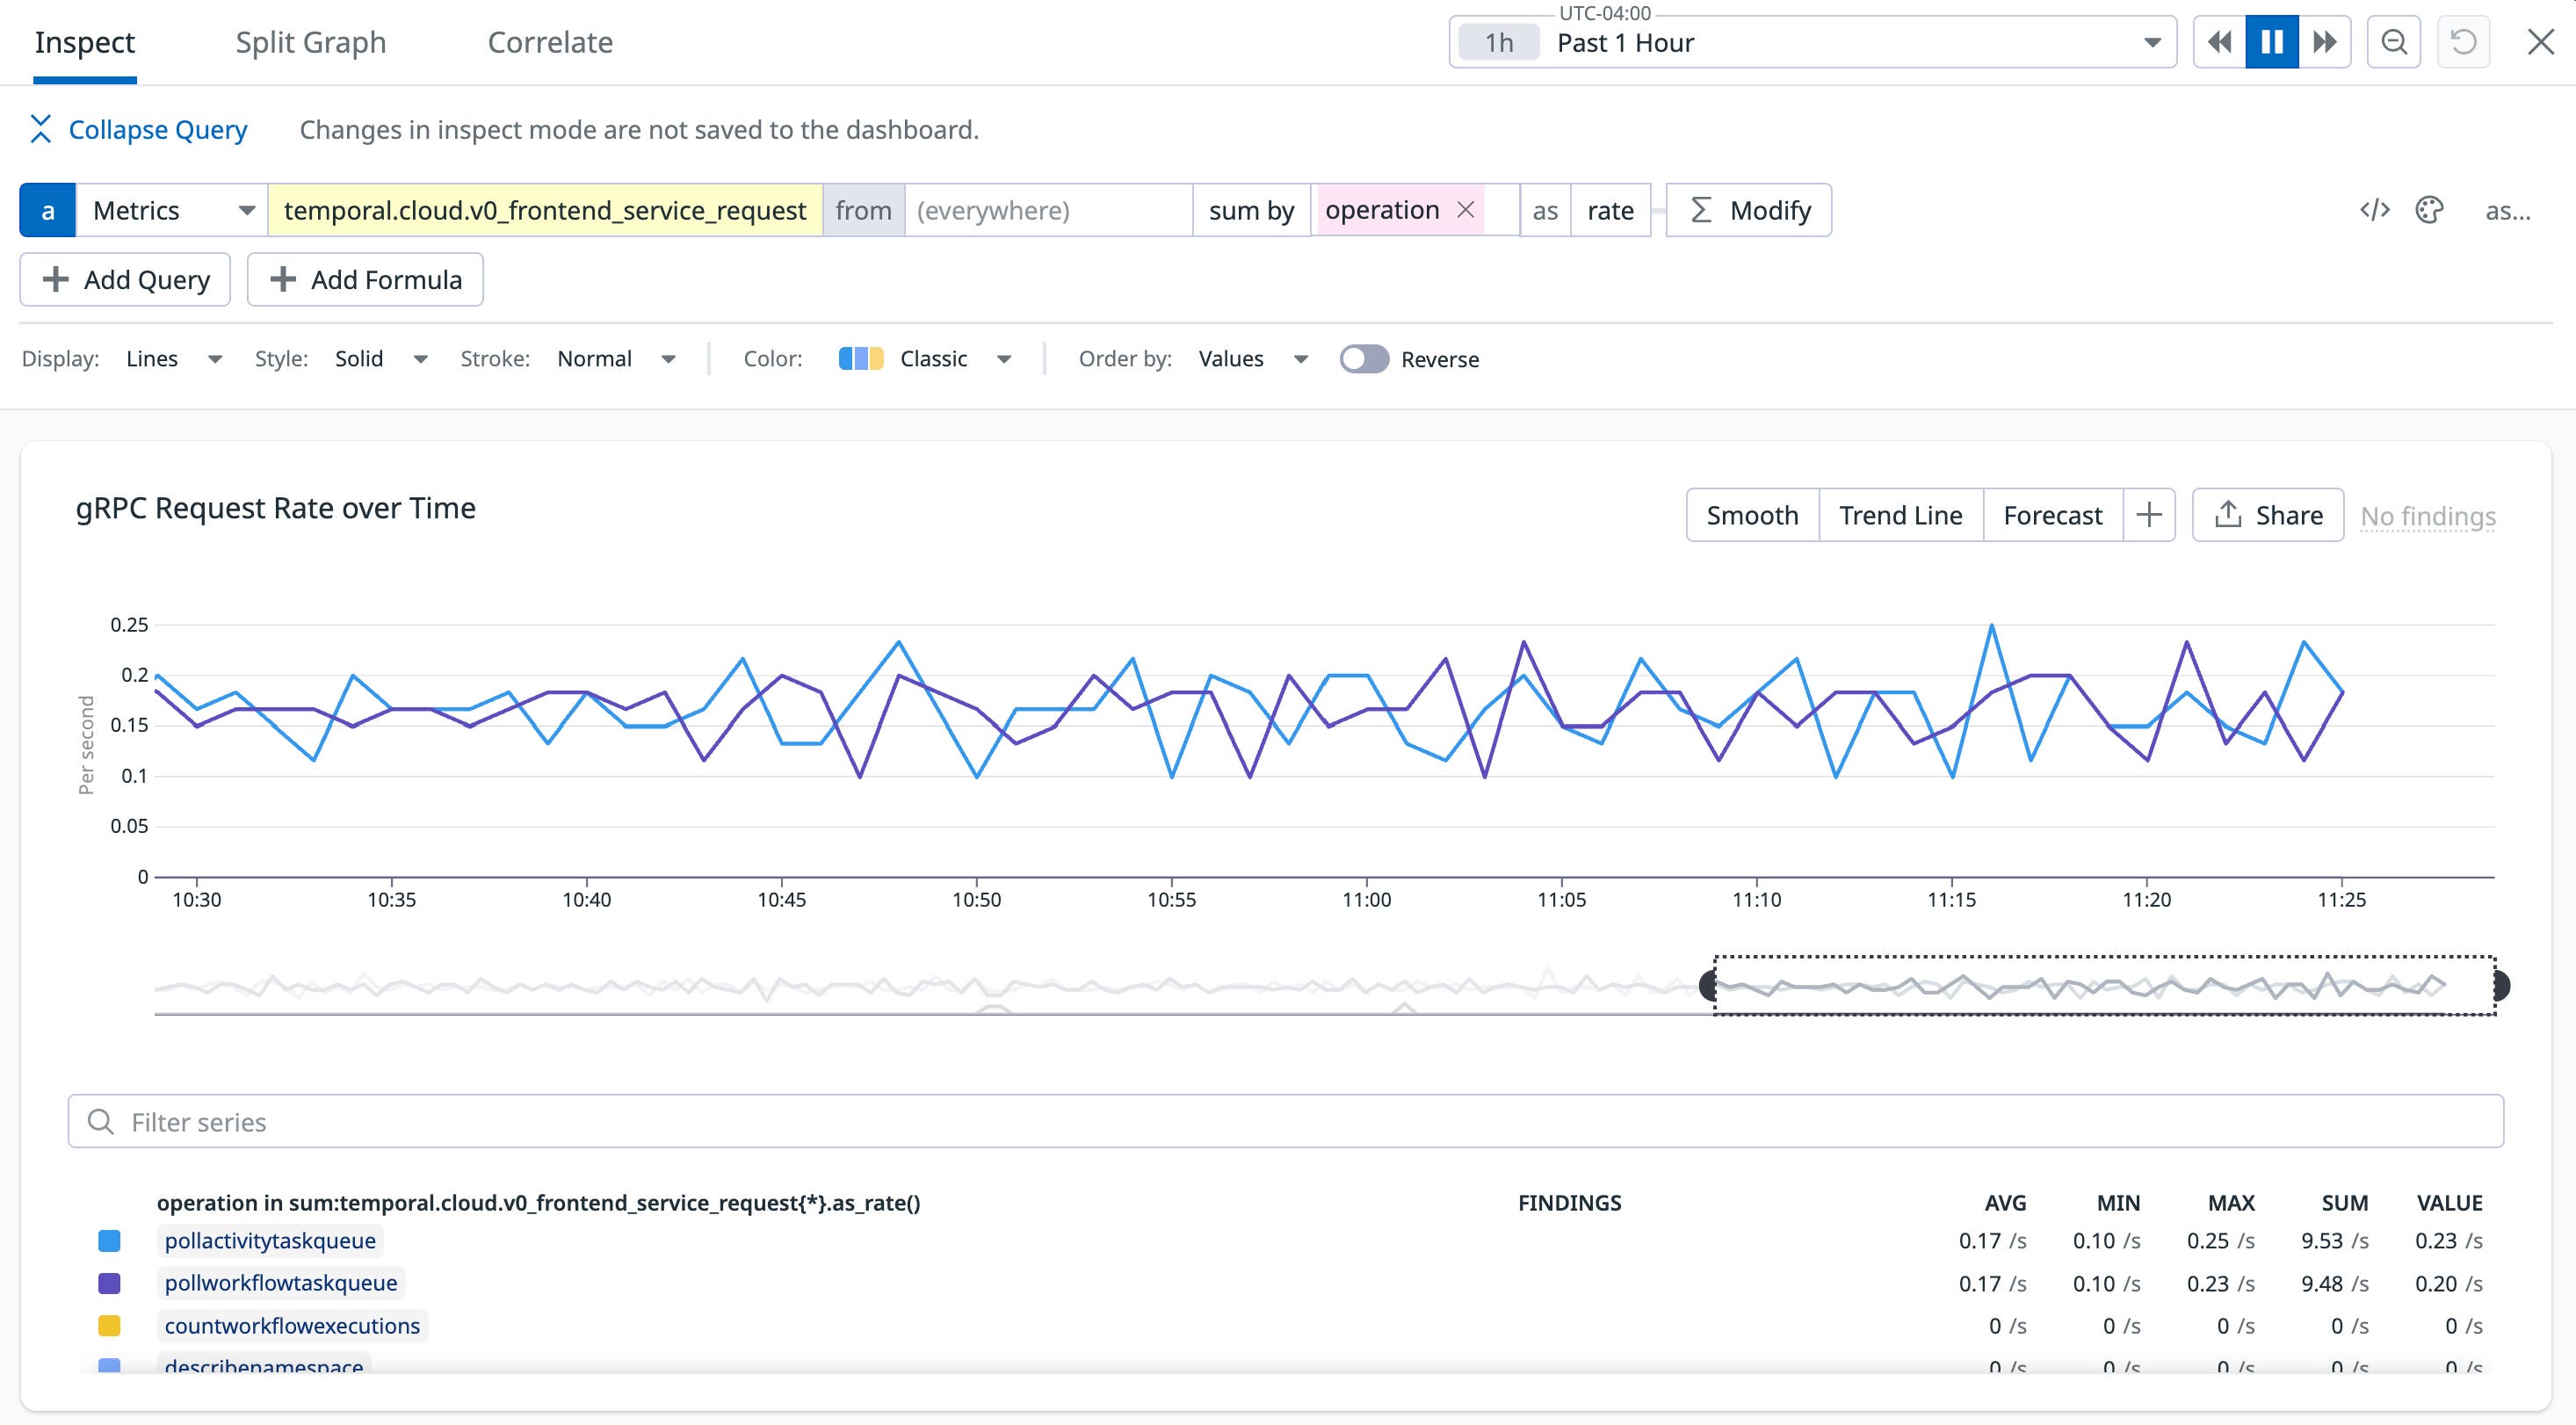2576x1425 pixels.
Task: Enable the Reverse order toggle
Action: point(1365,359)
